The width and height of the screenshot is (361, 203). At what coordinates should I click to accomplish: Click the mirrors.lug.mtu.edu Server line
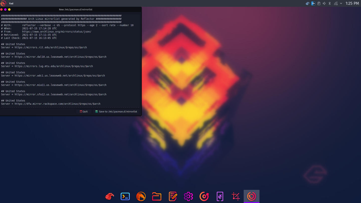click(x=47, y=66)
